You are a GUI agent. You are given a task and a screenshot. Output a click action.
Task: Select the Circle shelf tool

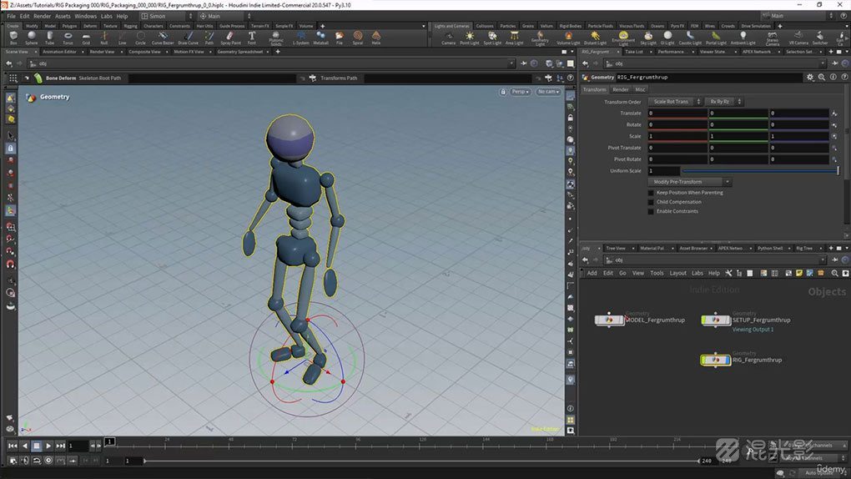[x=140, y=38]
